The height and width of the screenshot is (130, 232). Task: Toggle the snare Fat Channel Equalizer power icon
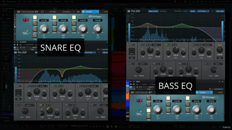[83, 12]
